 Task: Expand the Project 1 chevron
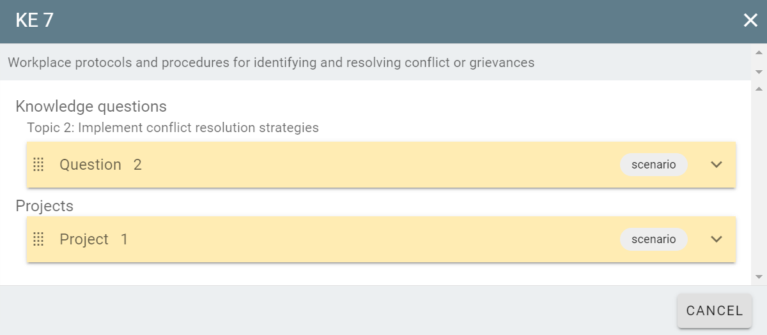[x=717, y=239]
